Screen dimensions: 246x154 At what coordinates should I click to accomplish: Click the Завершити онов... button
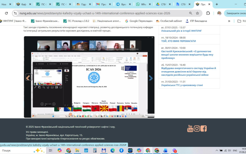click(x=235, y=13)
